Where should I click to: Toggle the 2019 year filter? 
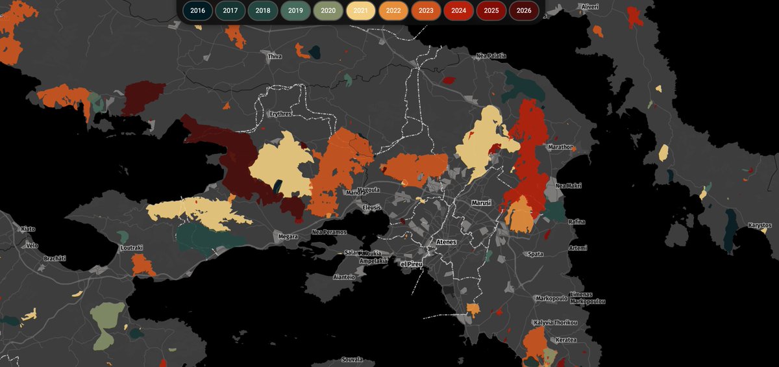(x=295, y=10)
